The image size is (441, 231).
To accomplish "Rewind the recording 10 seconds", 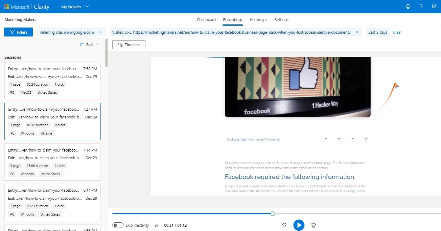I will click(284, 225).
